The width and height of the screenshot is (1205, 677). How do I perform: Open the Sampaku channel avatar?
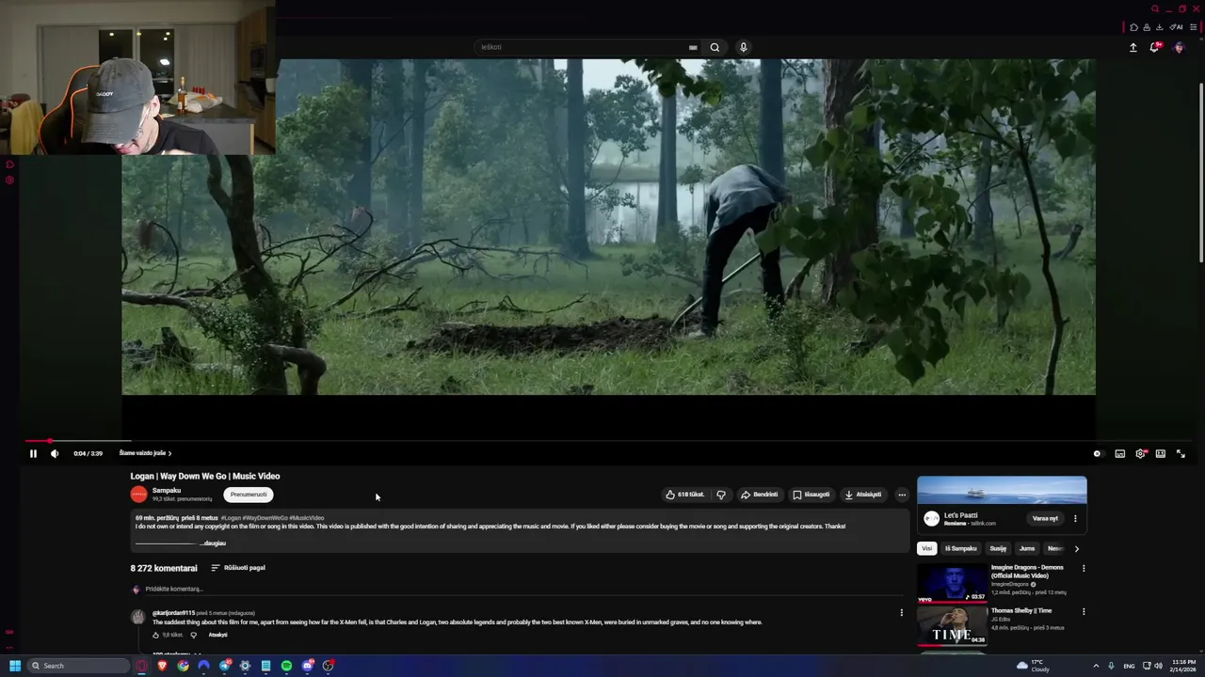[139, 495]
